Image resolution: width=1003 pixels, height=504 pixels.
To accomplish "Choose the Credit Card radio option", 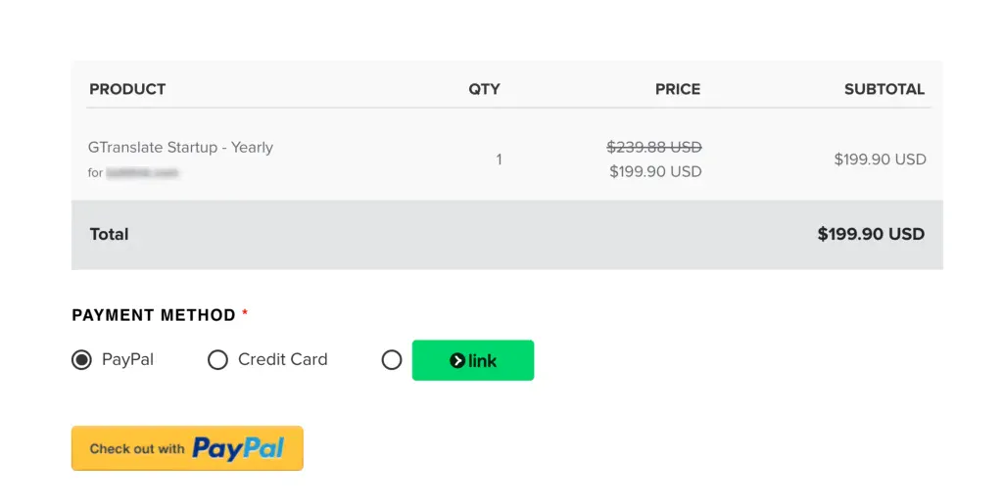I will [x=217, y=359].
